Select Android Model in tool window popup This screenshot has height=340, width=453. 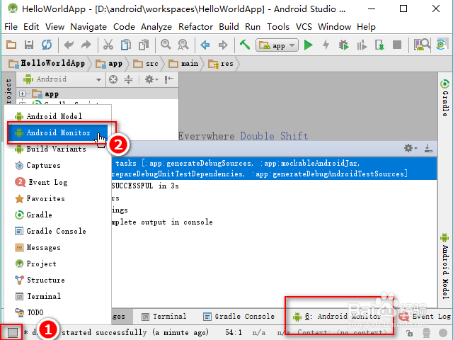58,116
